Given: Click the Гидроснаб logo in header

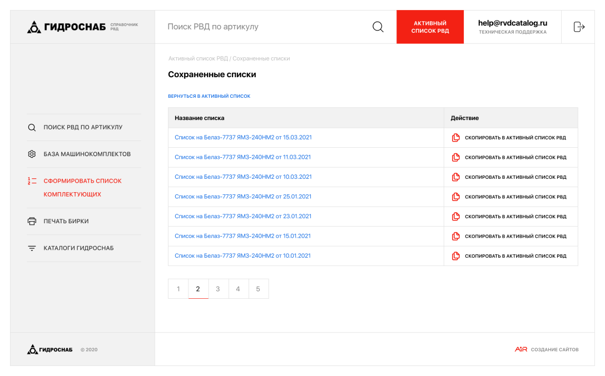Looking at the screenshot, I should click(x=67, y=27).
